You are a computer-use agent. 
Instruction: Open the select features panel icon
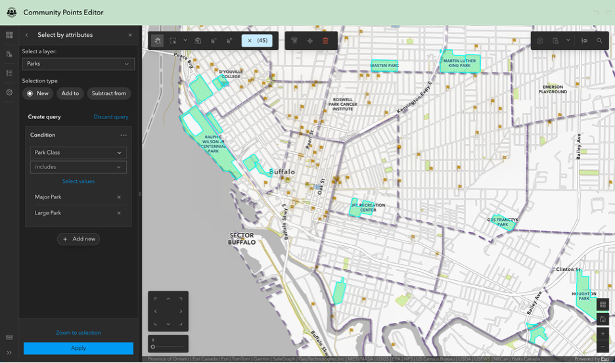(9, 54)
